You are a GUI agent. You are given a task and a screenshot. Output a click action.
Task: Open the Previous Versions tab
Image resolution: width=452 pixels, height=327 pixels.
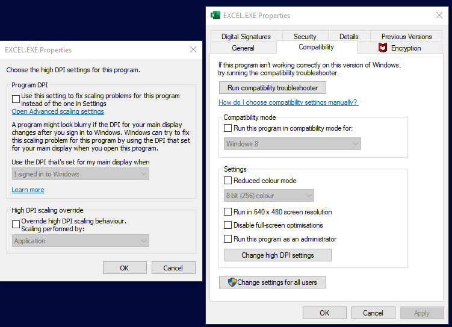[x=406, y=37]
